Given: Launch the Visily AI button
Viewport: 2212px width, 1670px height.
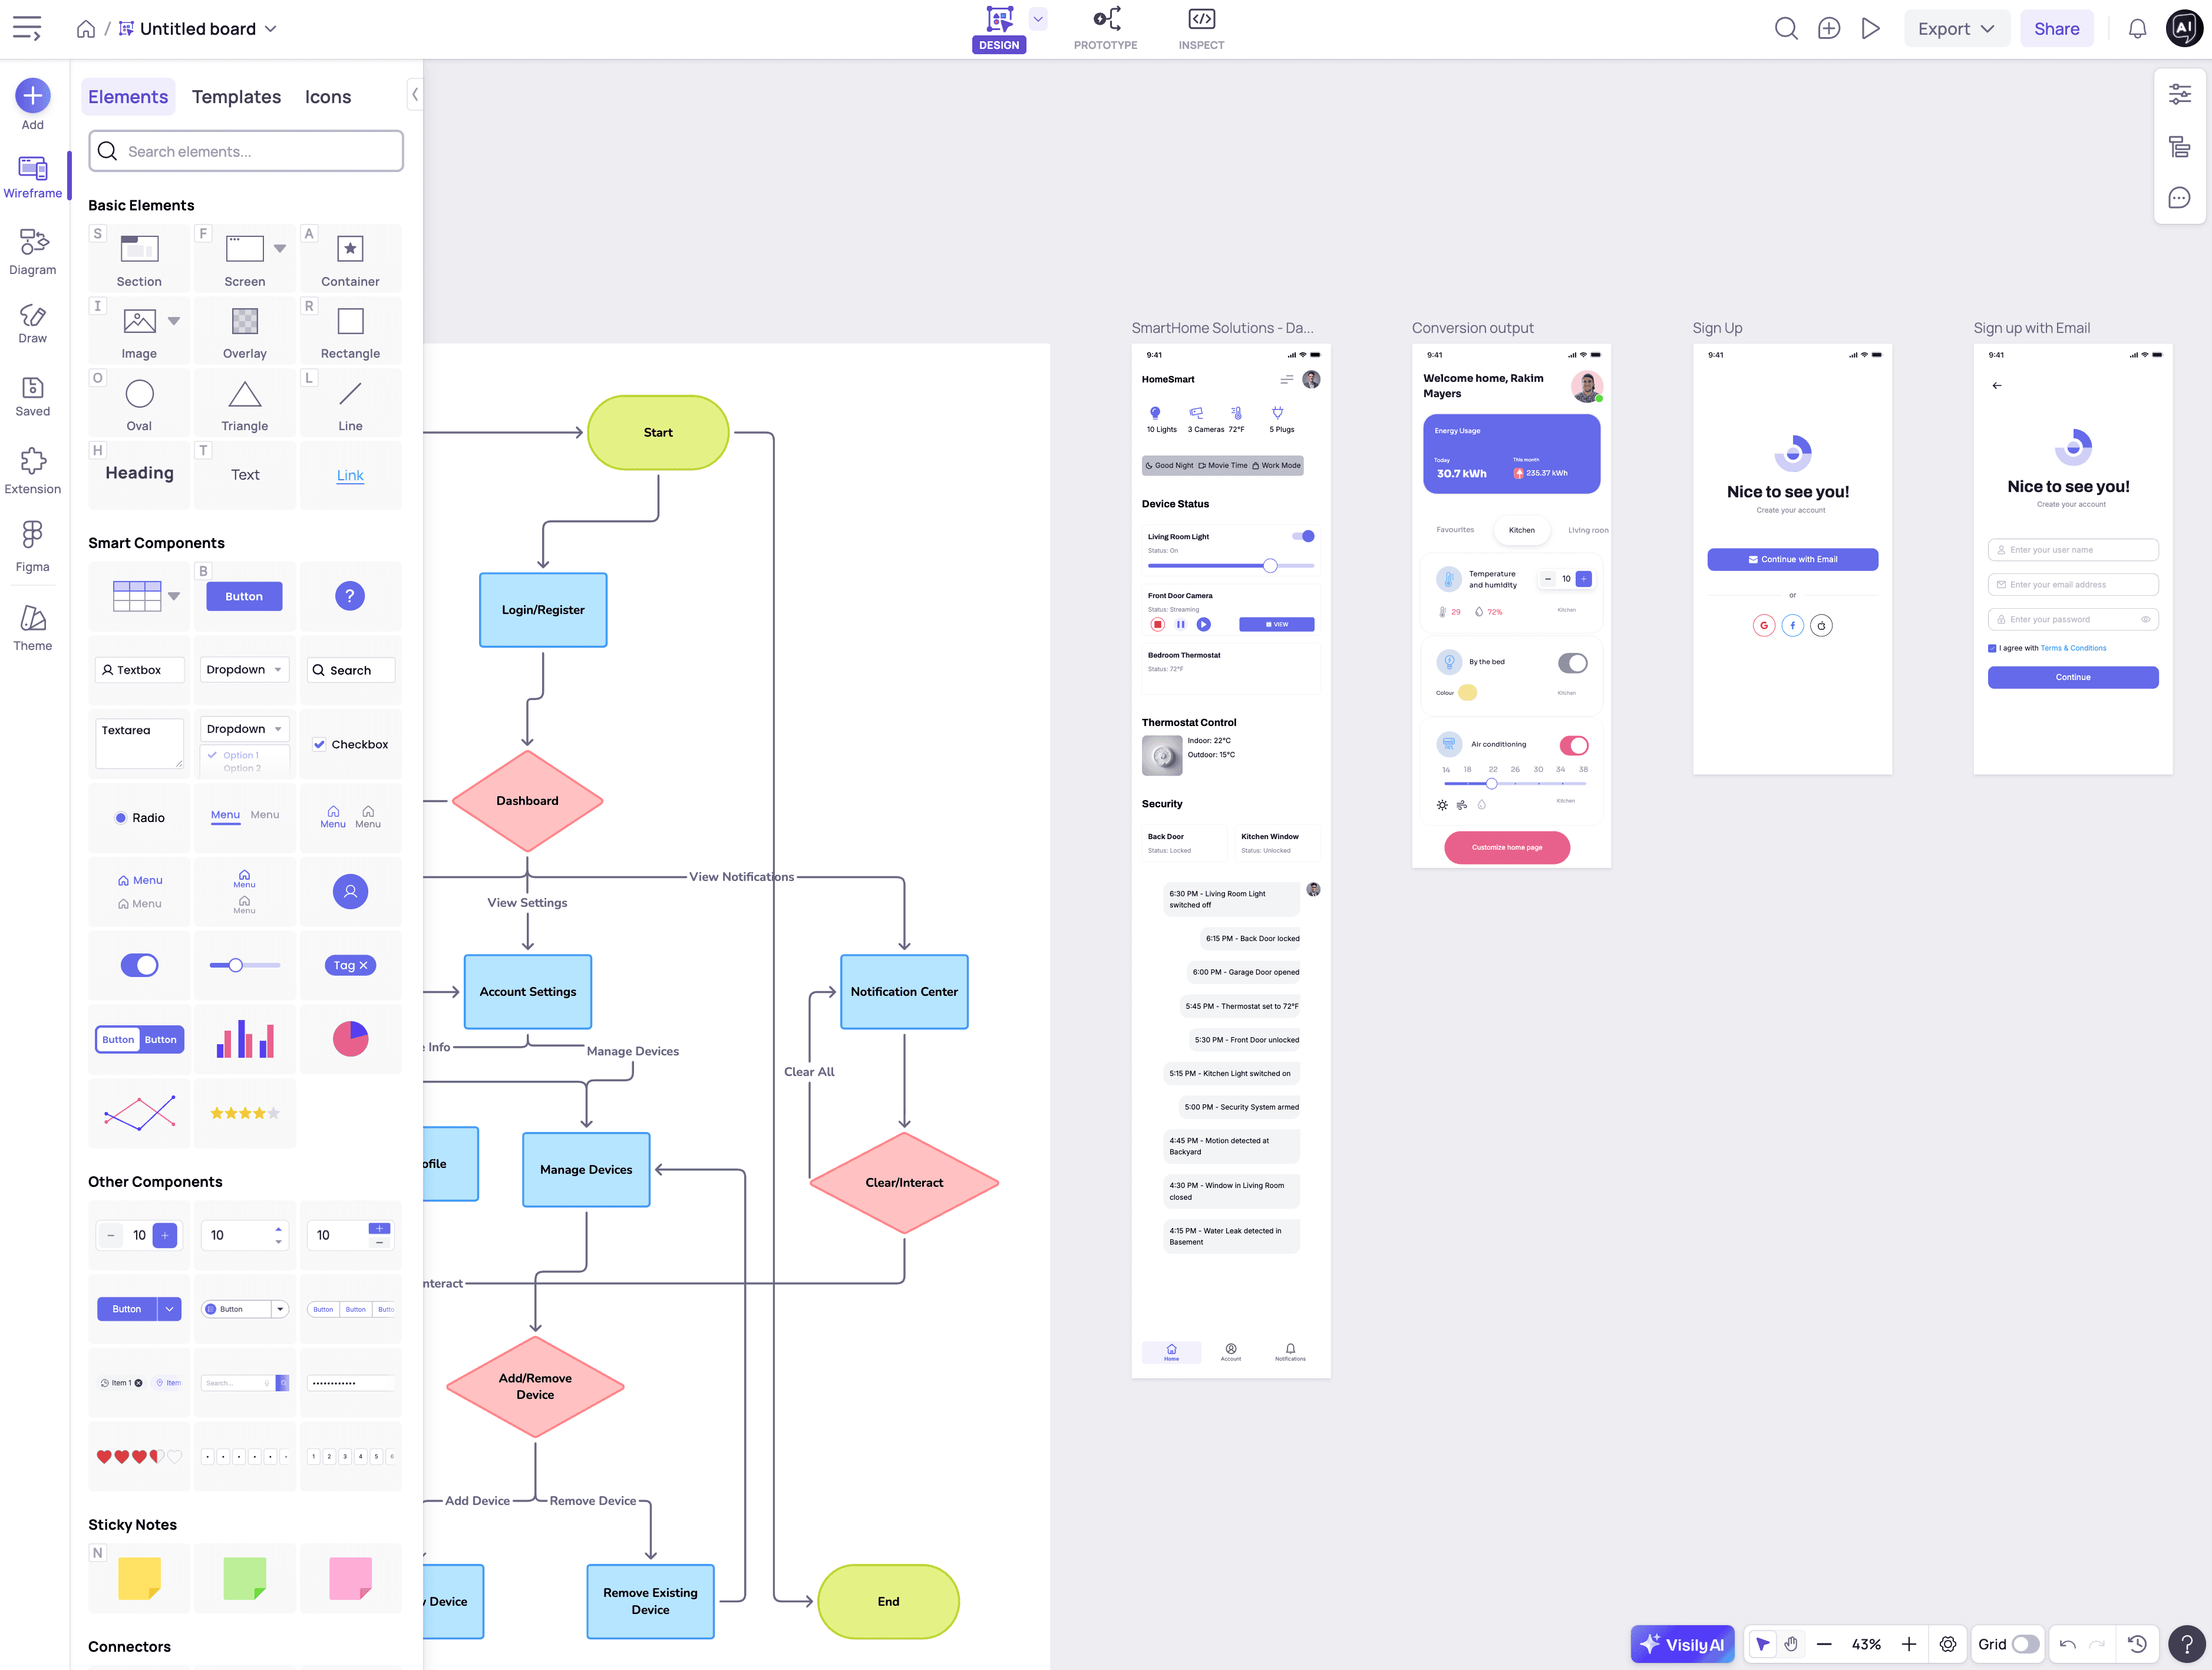Looking at the screenshot, I should pyautogui.click(x=1683, y=1644).
